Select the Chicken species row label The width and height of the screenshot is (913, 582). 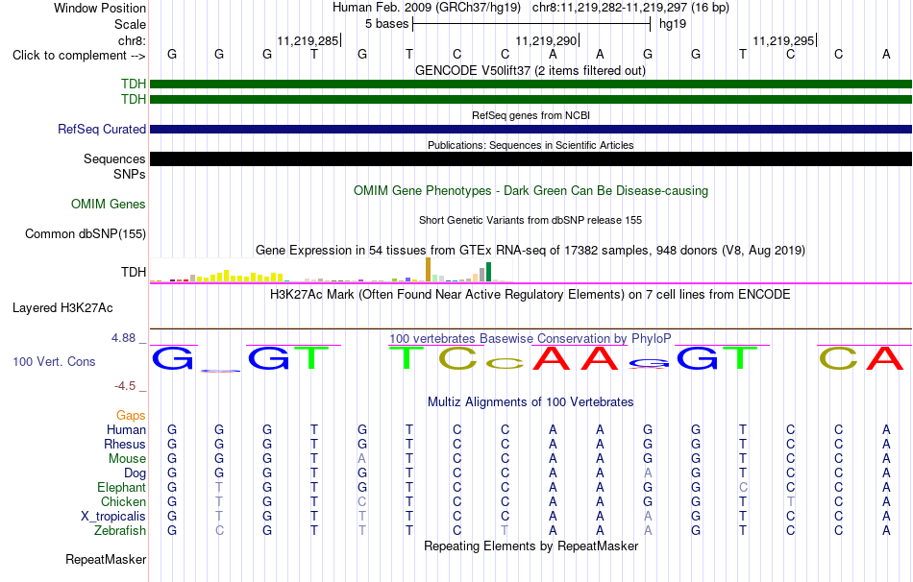[123, 501]
